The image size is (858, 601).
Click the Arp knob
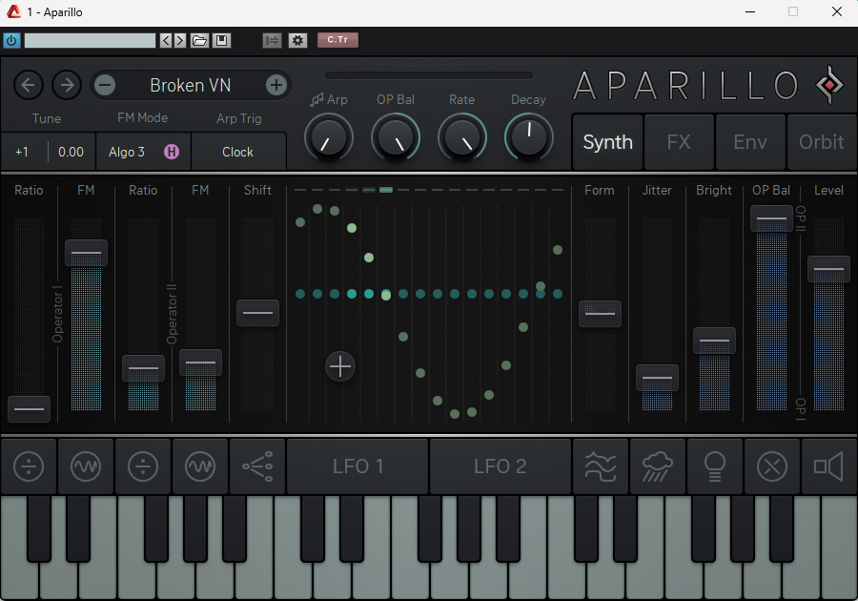tap(328, 137)
